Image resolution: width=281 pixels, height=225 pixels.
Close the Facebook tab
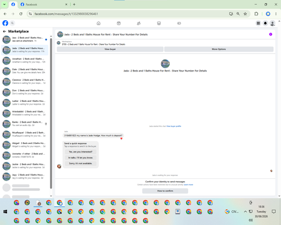pos(66,4)
